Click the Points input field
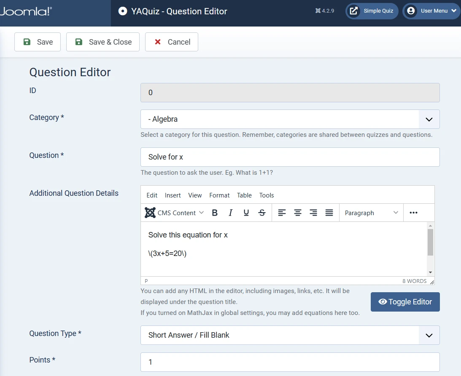This screenshot has height=376, width=461. pos(290,362)
